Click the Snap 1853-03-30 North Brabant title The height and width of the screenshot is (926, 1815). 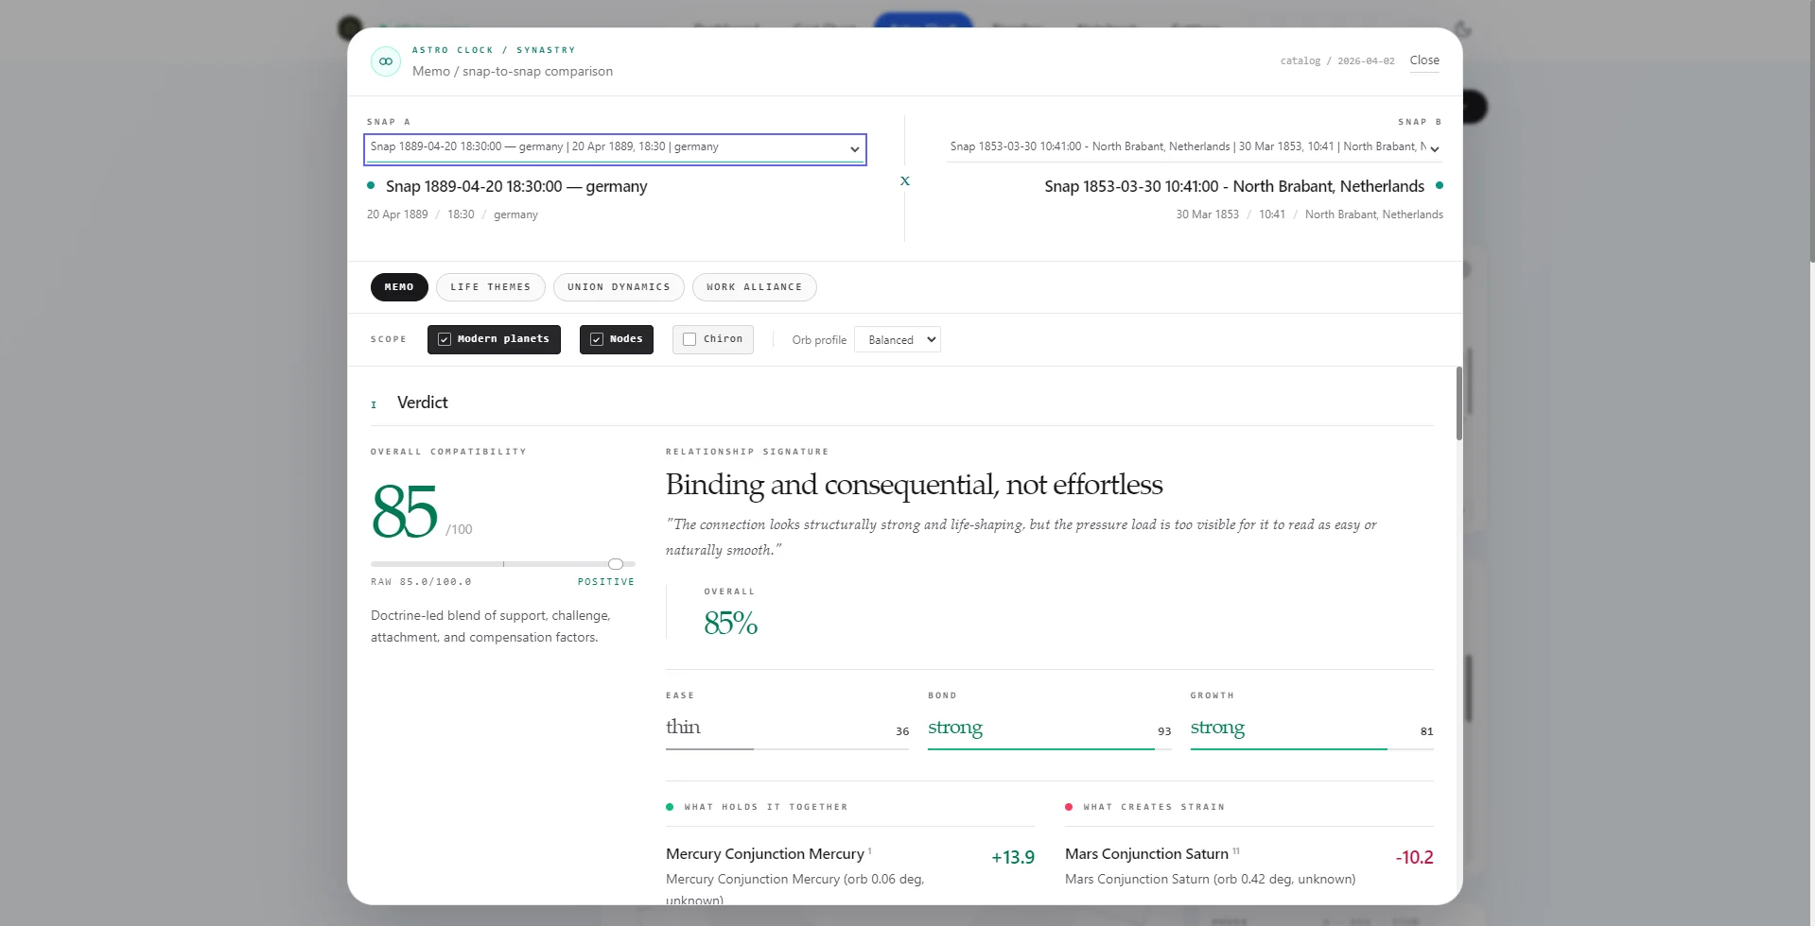1234,186
